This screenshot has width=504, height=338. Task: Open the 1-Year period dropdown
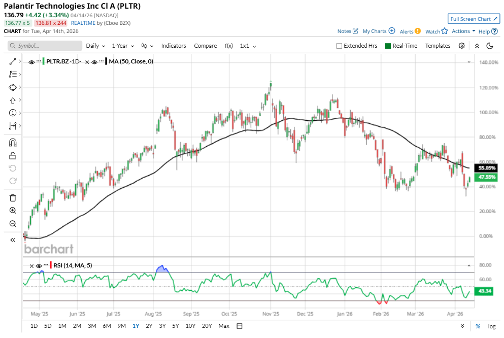122,46
